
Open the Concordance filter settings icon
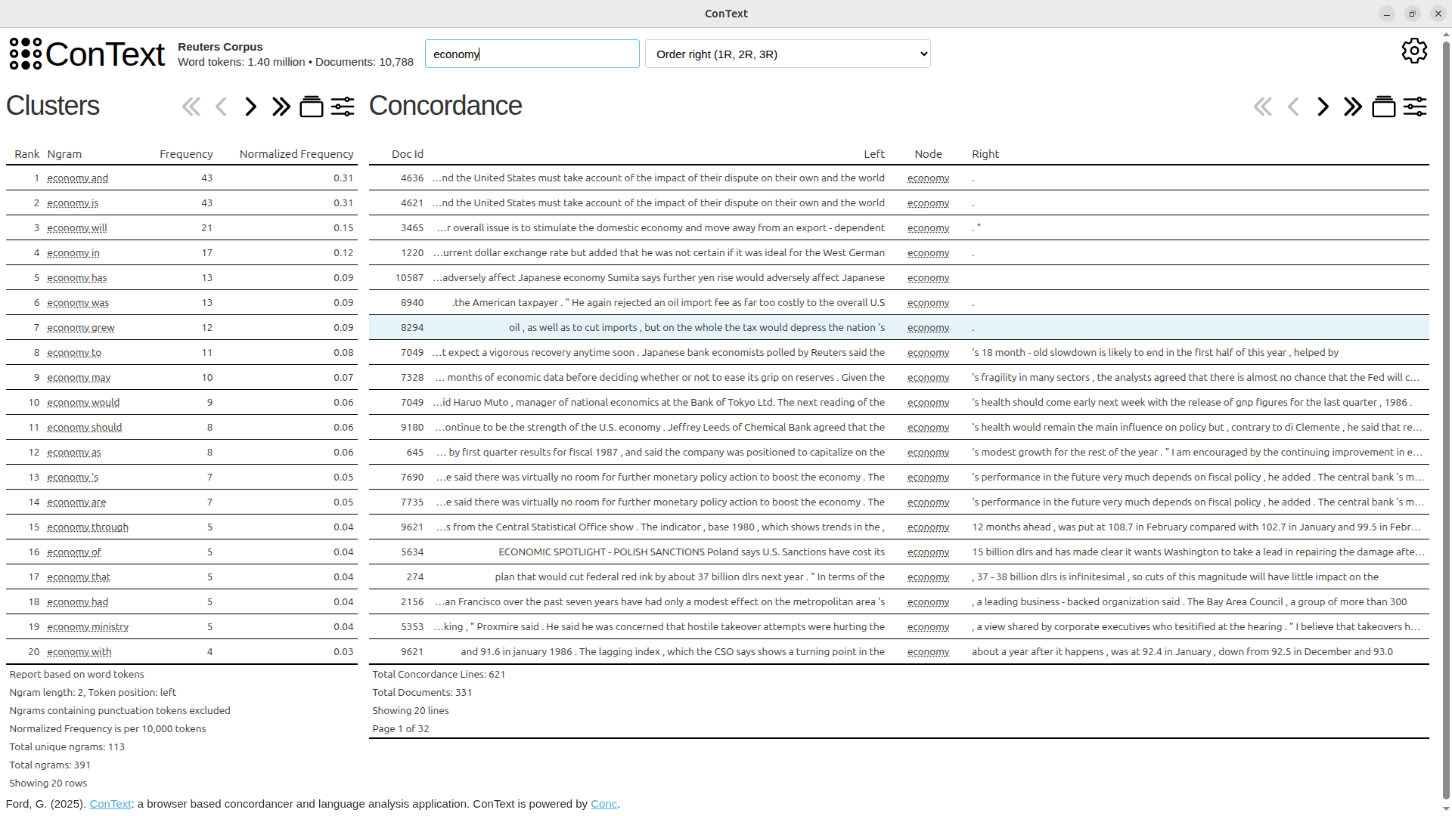(x=1416, y=107)
